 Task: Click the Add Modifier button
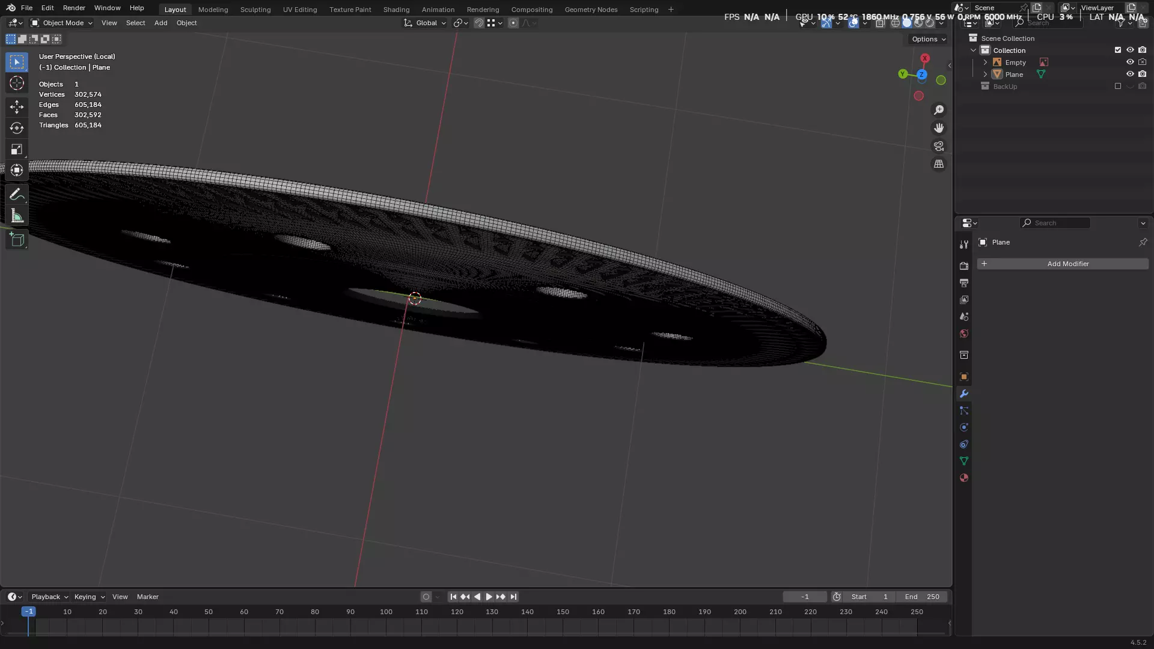pyautogui.click(x=1063, y=264)
